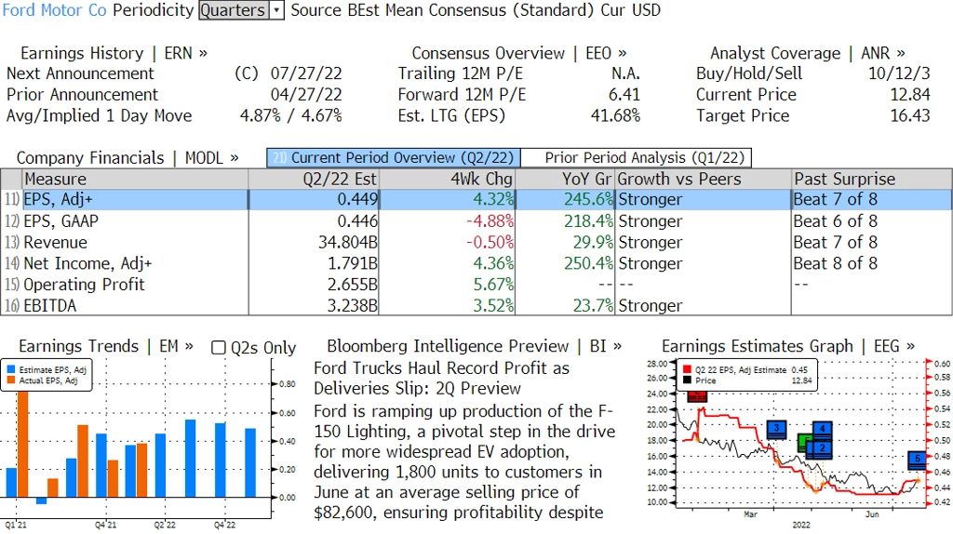The image size is (953, 534).
Task: Open Earnings History ERN section
Action: click(114, 53)
